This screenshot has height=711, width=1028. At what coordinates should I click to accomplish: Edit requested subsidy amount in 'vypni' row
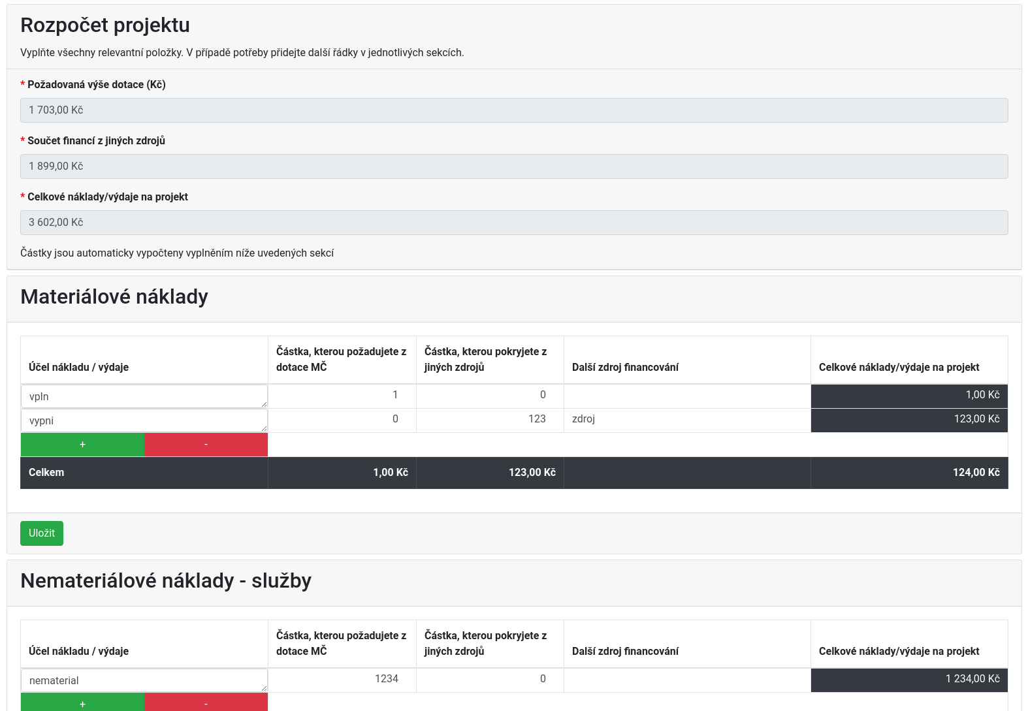[342, 419]
